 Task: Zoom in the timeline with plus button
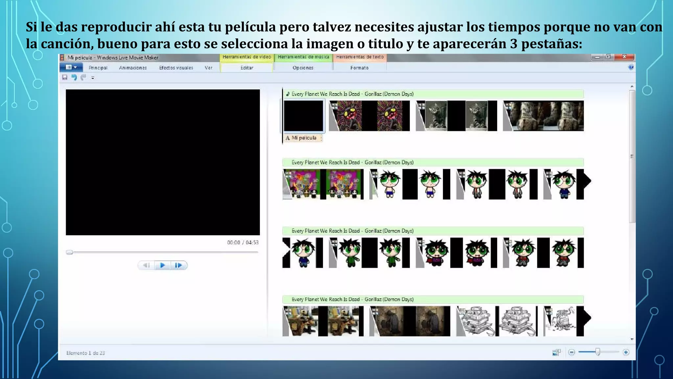click(626, 352)
